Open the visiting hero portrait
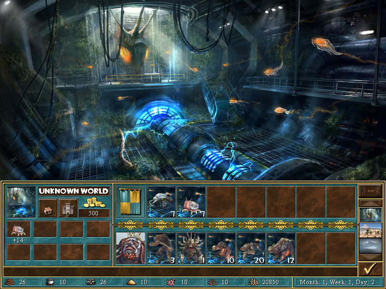386x289 pixels. pyautogui.click(x=130, y=248)
